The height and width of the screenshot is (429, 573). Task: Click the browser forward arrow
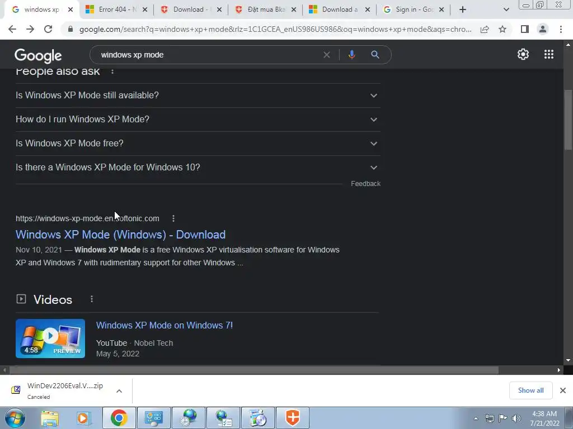coord(30,29)
